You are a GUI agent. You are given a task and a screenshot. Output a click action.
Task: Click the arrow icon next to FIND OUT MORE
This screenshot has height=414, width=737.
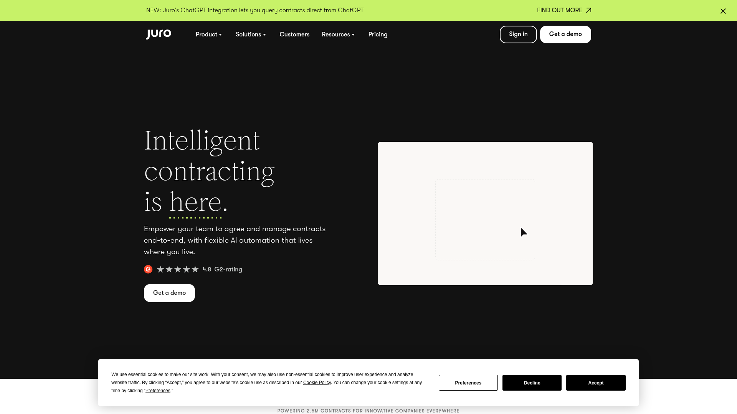click(x=588, y=10)
